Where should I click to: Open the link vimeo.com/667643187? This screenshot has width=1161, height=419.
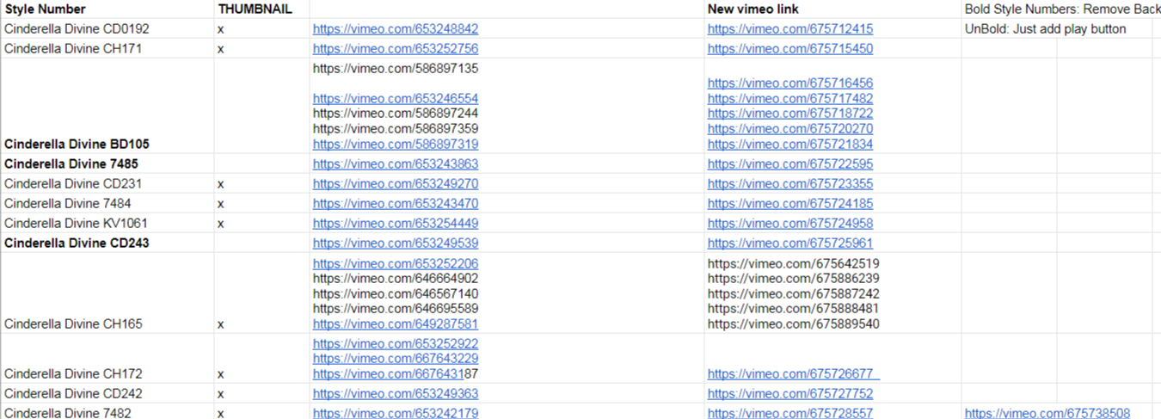click(x=396, y=374)
